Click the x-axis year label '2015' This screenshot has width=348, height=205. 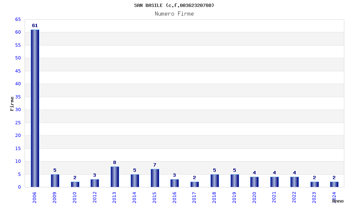tap(154, 198)
